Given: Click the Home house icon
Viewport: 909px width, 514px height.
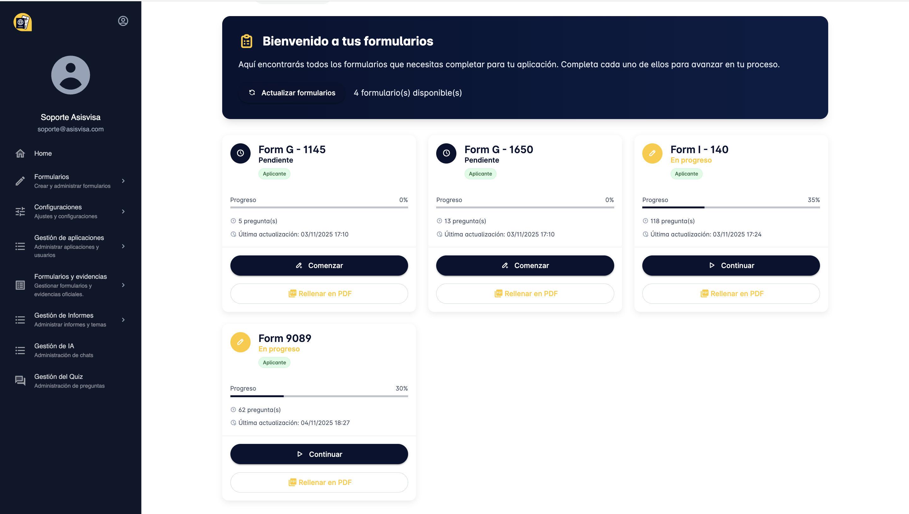Looking at the screenshot, I should click(20, 153).
